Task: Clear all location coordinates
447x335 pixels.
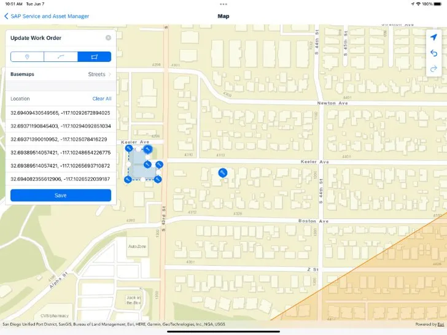Action: tap(101, 99)
